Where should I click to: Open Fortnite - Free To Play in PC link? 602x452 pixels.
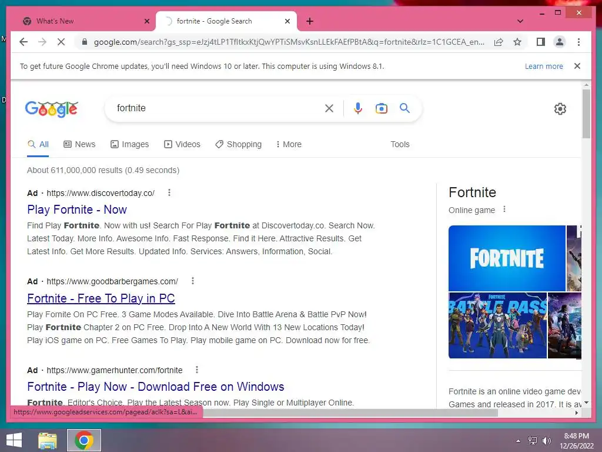101,298
